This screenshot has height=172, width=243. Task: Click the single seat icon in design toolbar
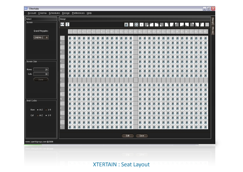[126, 24]
